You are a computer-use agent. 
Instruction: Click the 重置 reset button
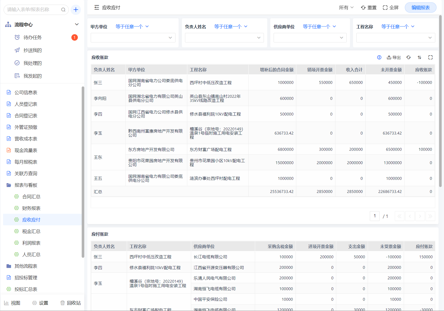tap(369, 7)
